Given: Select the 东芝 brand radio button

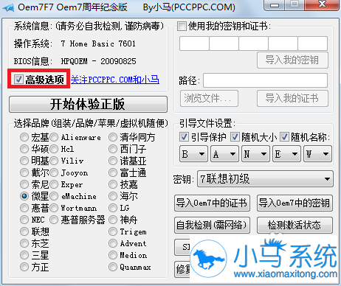Looking at the screenshot, I should click(24, 243).
